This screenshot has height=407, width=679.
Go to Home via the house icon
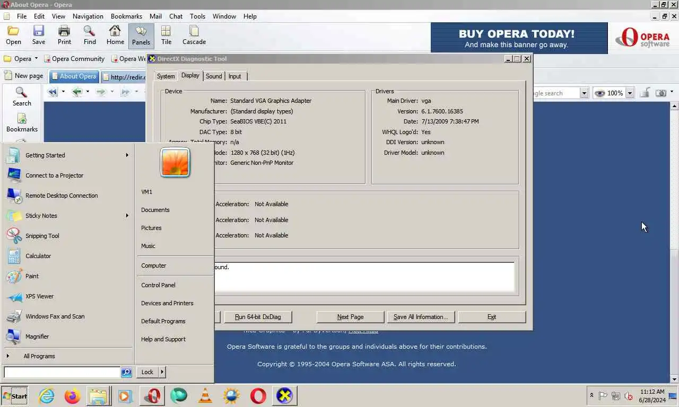(x=115, y=35)
